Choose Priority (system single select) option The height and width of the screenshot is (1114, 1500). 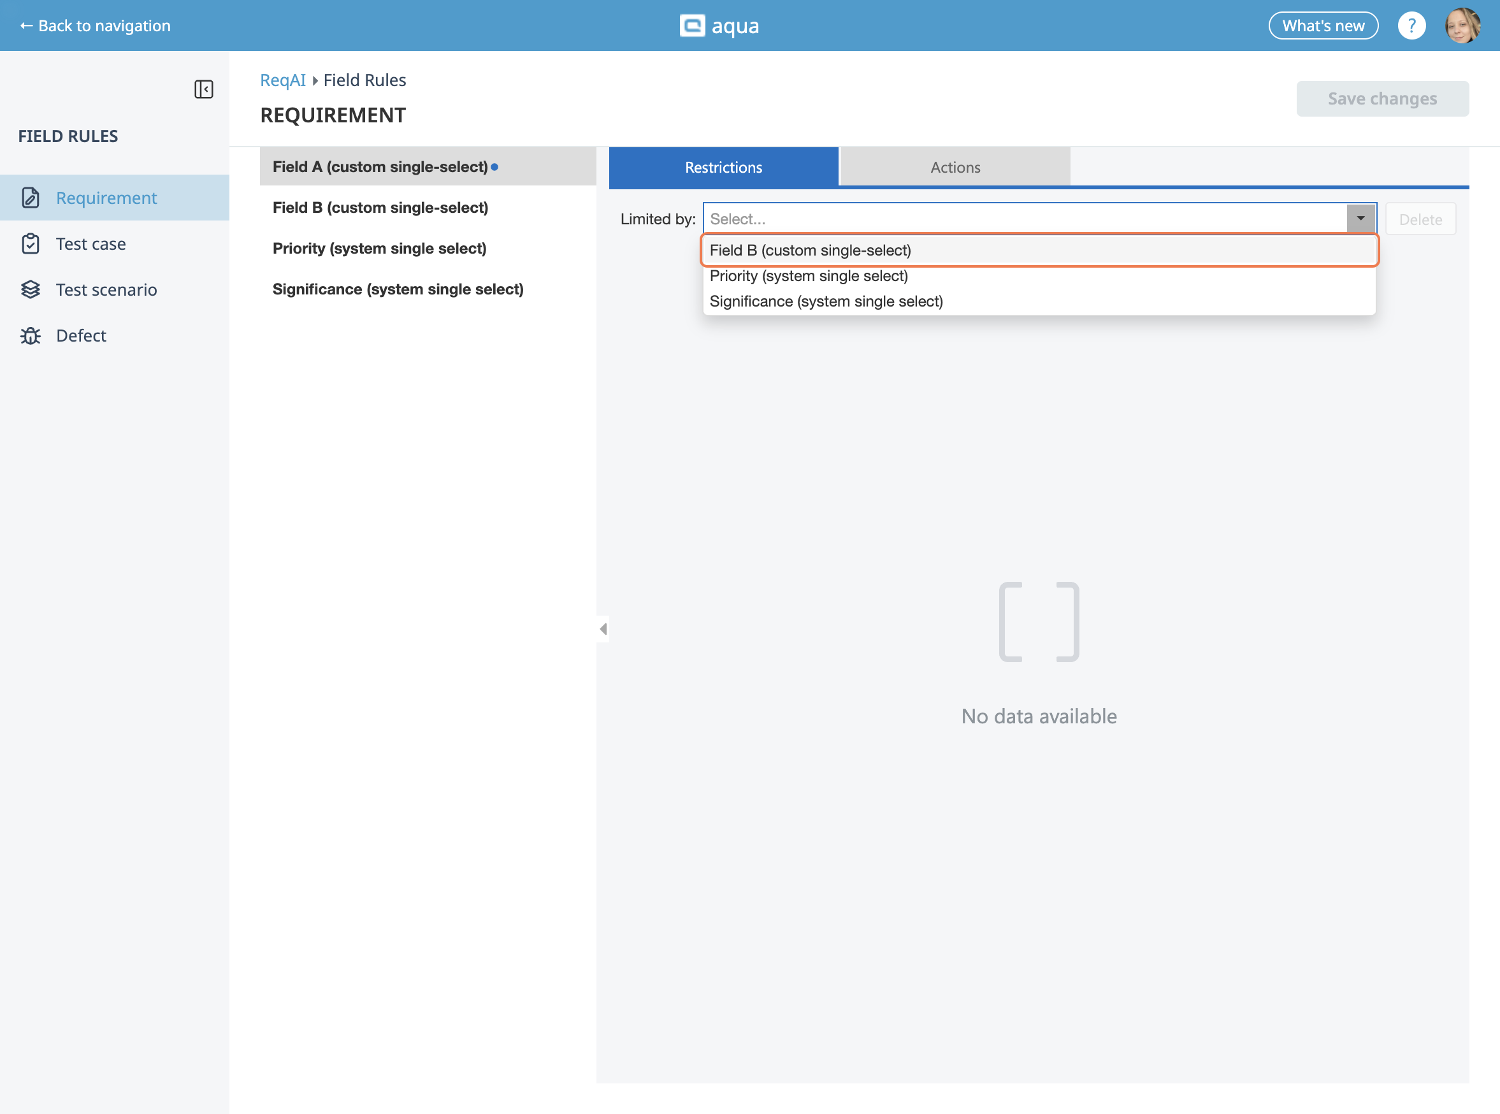pos(809,276)
